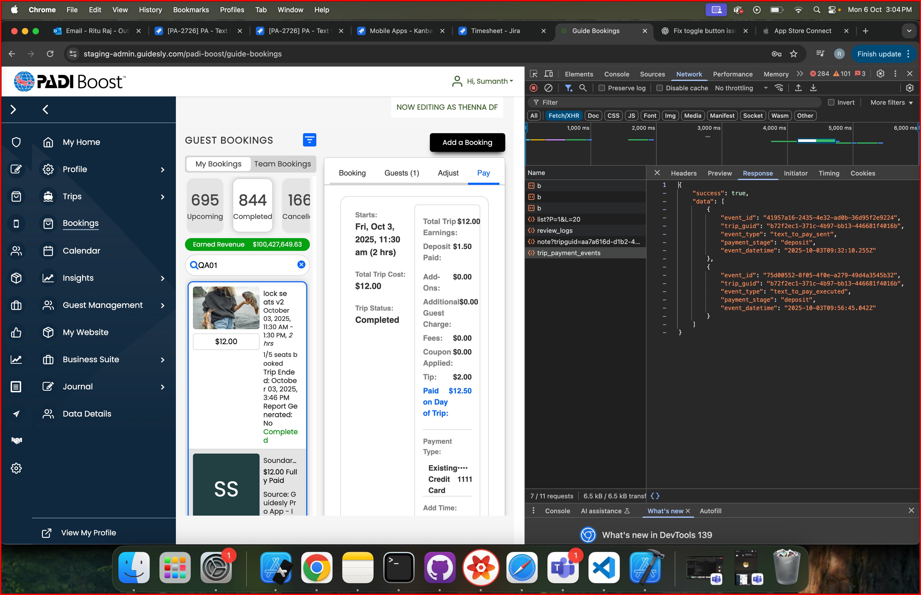Enable the Preserve log checkbox
921x595 pixels.
pyautogui.click(x=602, y=88)
